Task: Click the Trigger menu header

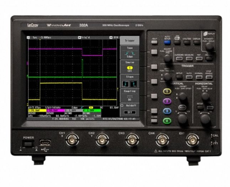Action: pos(130,41)
